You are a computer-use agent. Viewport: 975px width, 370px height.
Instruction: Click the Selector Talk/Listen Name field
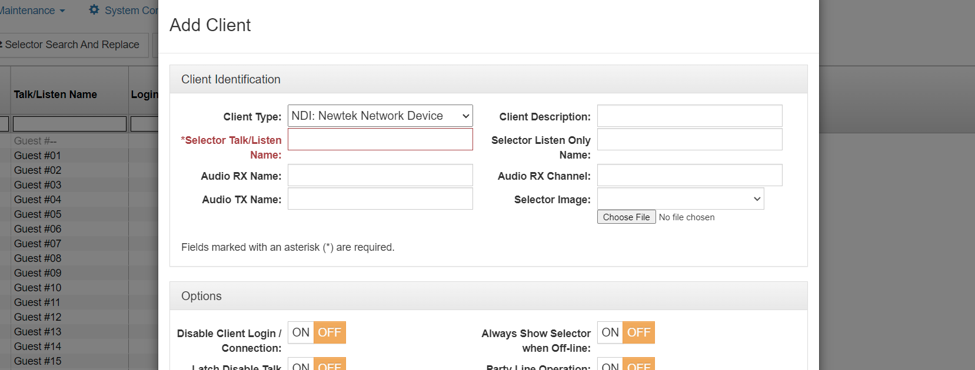coord(380,139)
